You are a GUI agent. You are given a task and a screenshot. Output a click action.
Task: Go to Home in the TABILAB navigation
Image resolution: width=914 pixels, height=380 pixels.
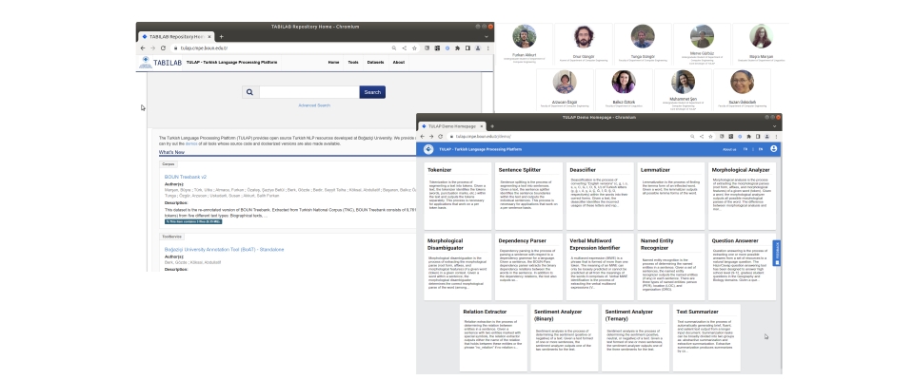(333, 62)
